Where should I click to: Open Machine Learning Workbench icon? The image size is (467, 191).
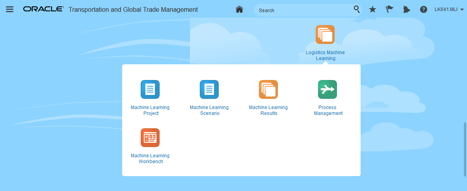(x=150, y=138)
